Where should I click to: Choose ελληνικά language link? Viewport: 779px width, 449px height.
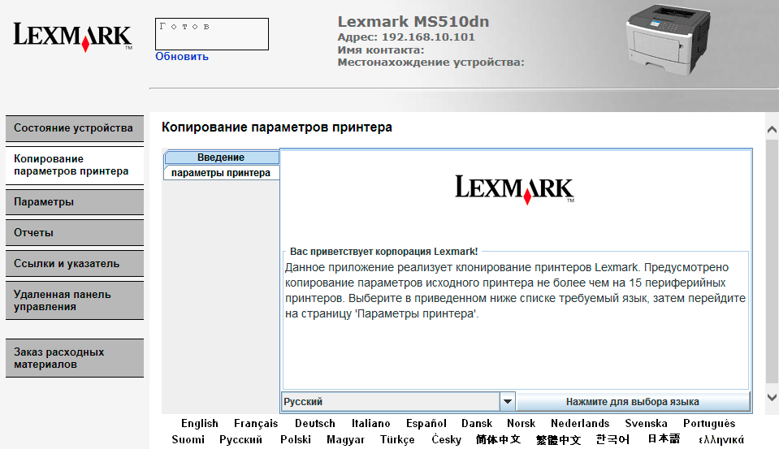click(x=721, y=439)
